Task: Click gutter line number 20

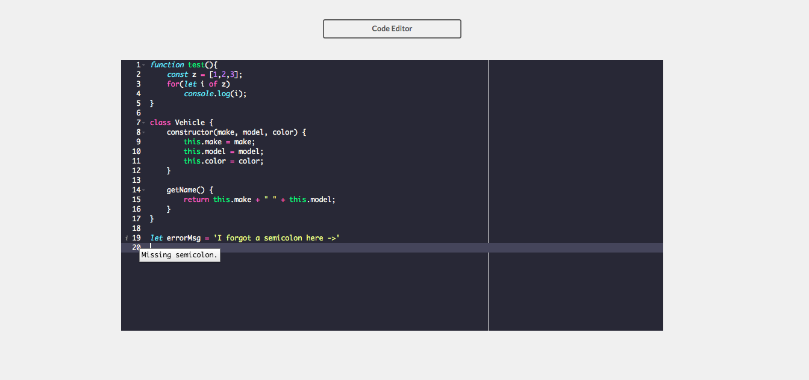Action: [136, 248]
